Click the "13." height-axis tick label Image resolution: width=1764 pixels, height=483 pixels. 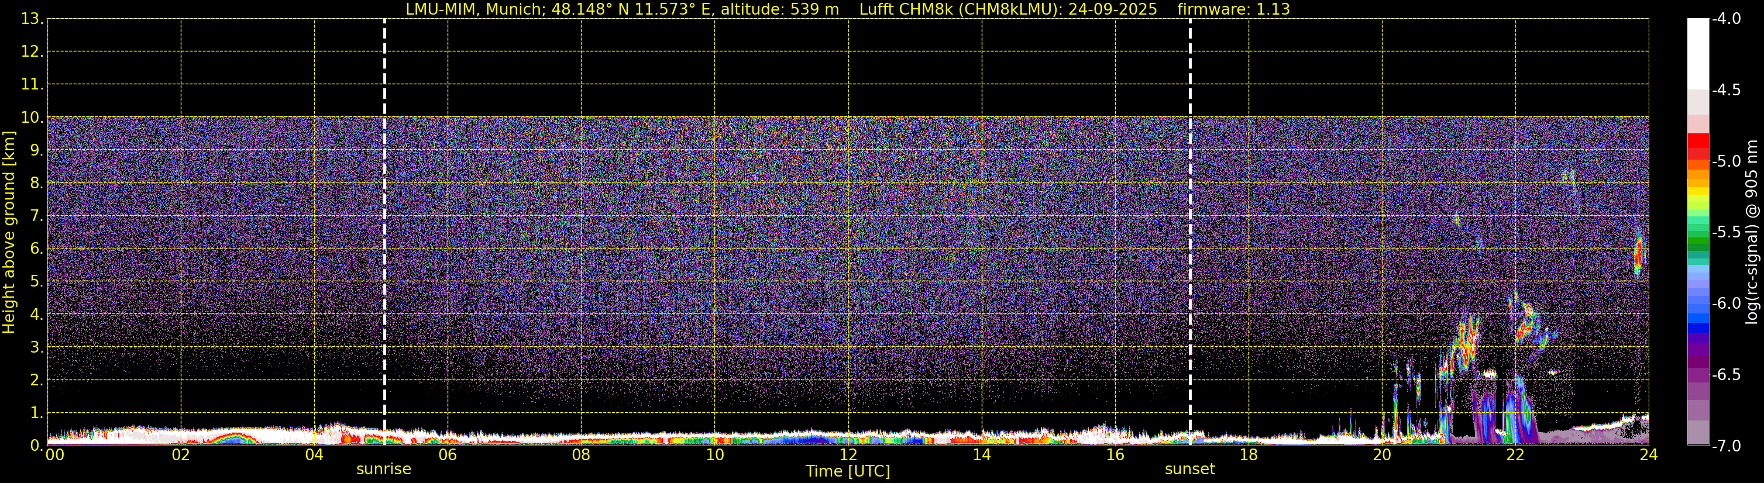(x=32, y=19)
